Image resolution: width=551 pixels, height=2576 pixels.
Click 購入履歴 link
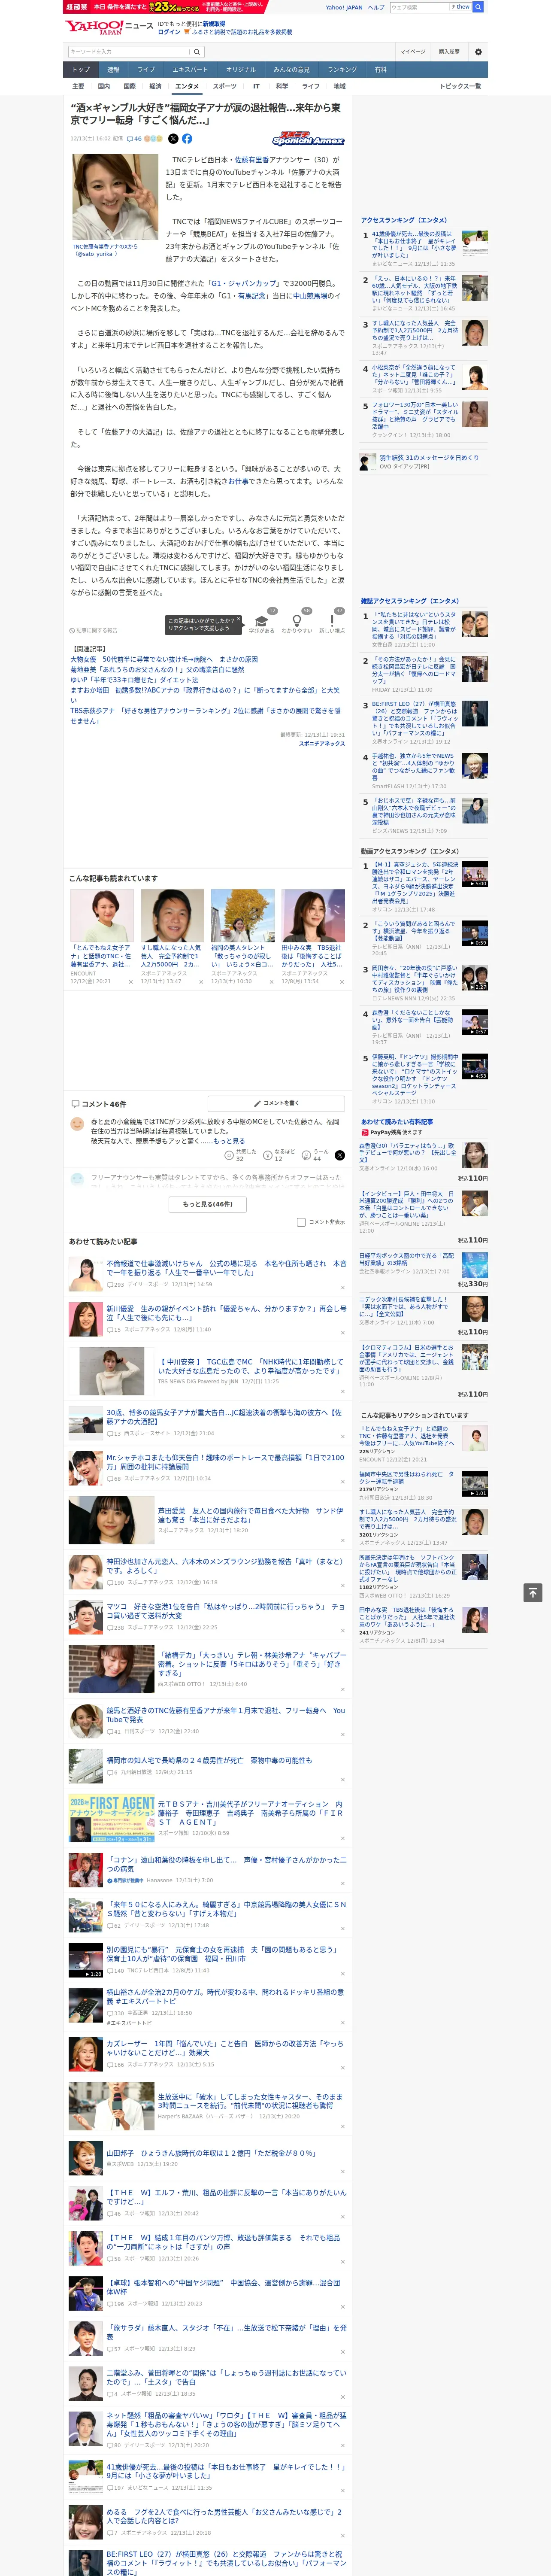coord(449,52)
